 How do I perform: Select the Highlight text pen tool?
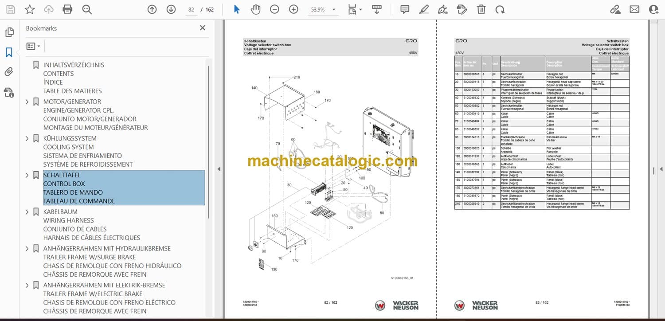coord(424,9)
